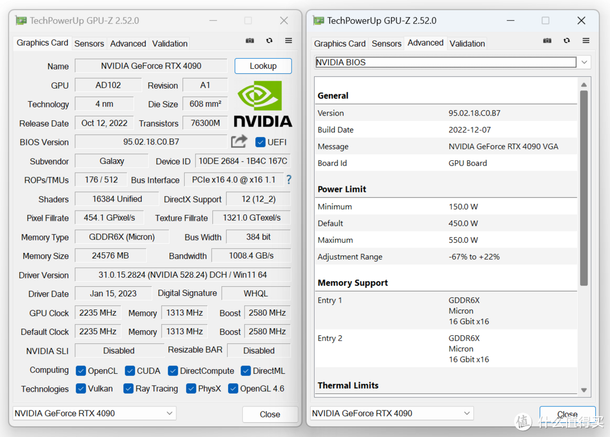Toggle the OpenGL 4.6 checkbox
Viewport: 610px width, 437px height.
233,388
